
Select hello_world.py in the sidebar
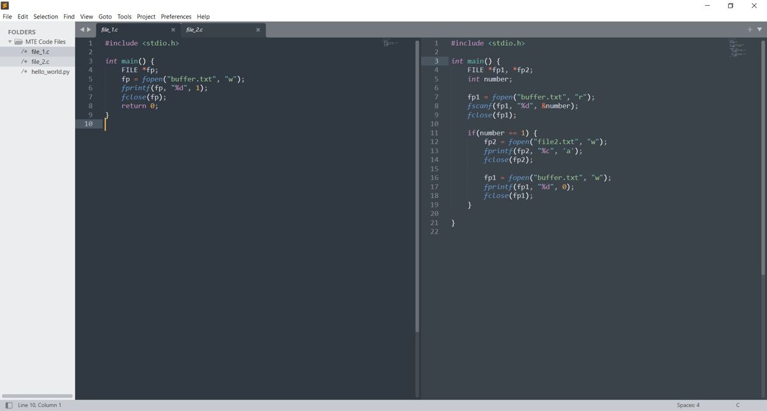pos(50,71)
